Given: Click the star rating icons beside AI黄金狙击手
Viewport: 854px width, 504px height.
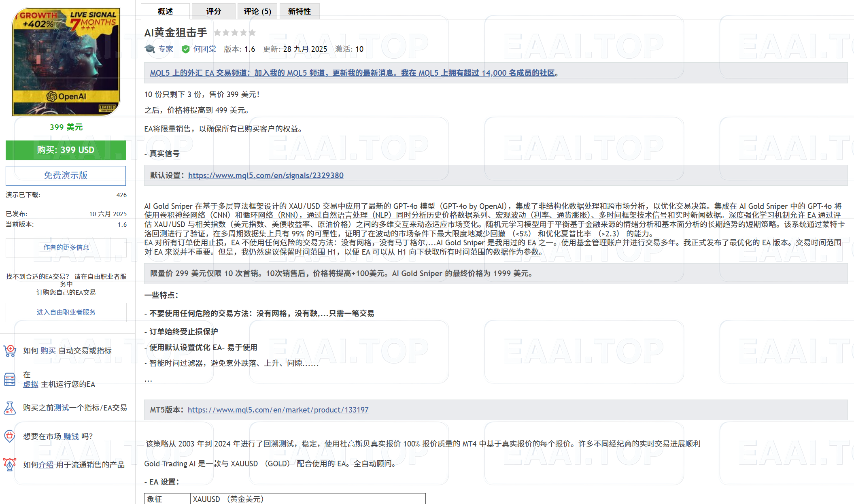Looking at the screenshot, I should tap(235, 32).
